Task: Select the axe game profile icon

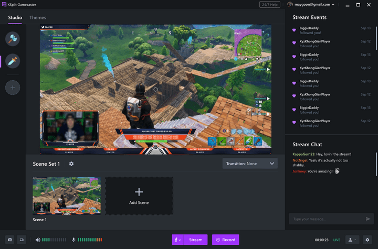Action: click(13, 39)
